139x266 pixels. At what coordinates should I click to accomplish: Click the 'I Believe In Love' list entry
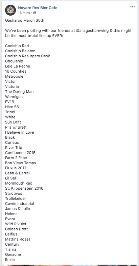20,132
